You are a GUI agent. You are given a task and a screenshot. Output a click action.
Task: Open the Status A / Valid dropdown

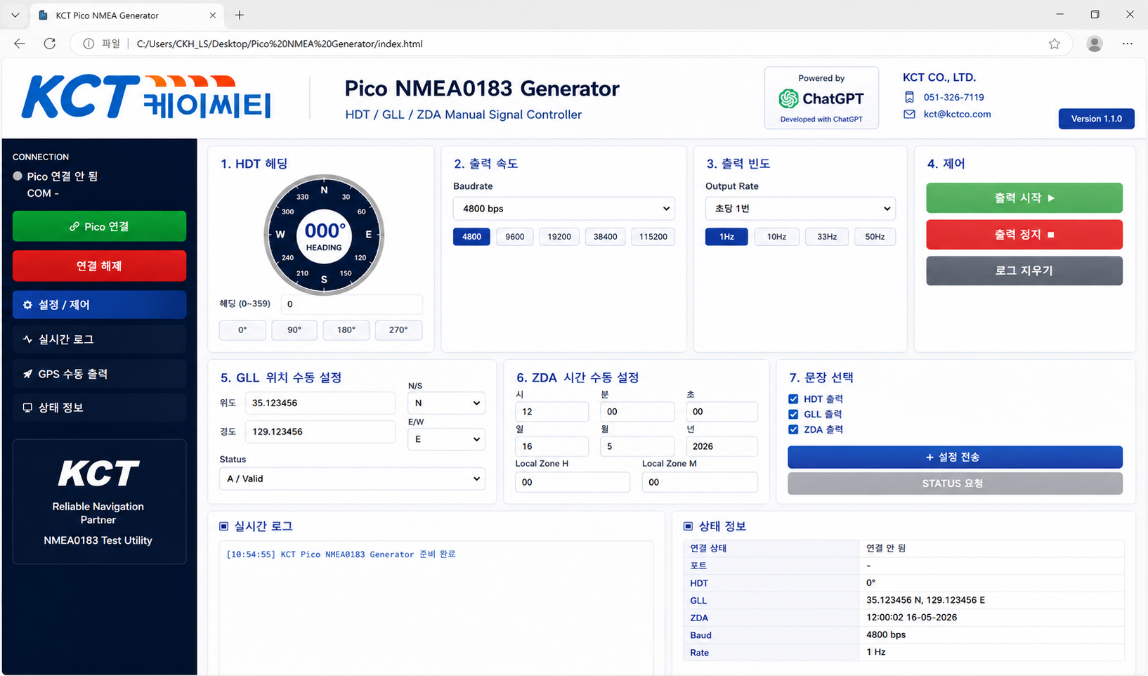(x=352, y=479)
